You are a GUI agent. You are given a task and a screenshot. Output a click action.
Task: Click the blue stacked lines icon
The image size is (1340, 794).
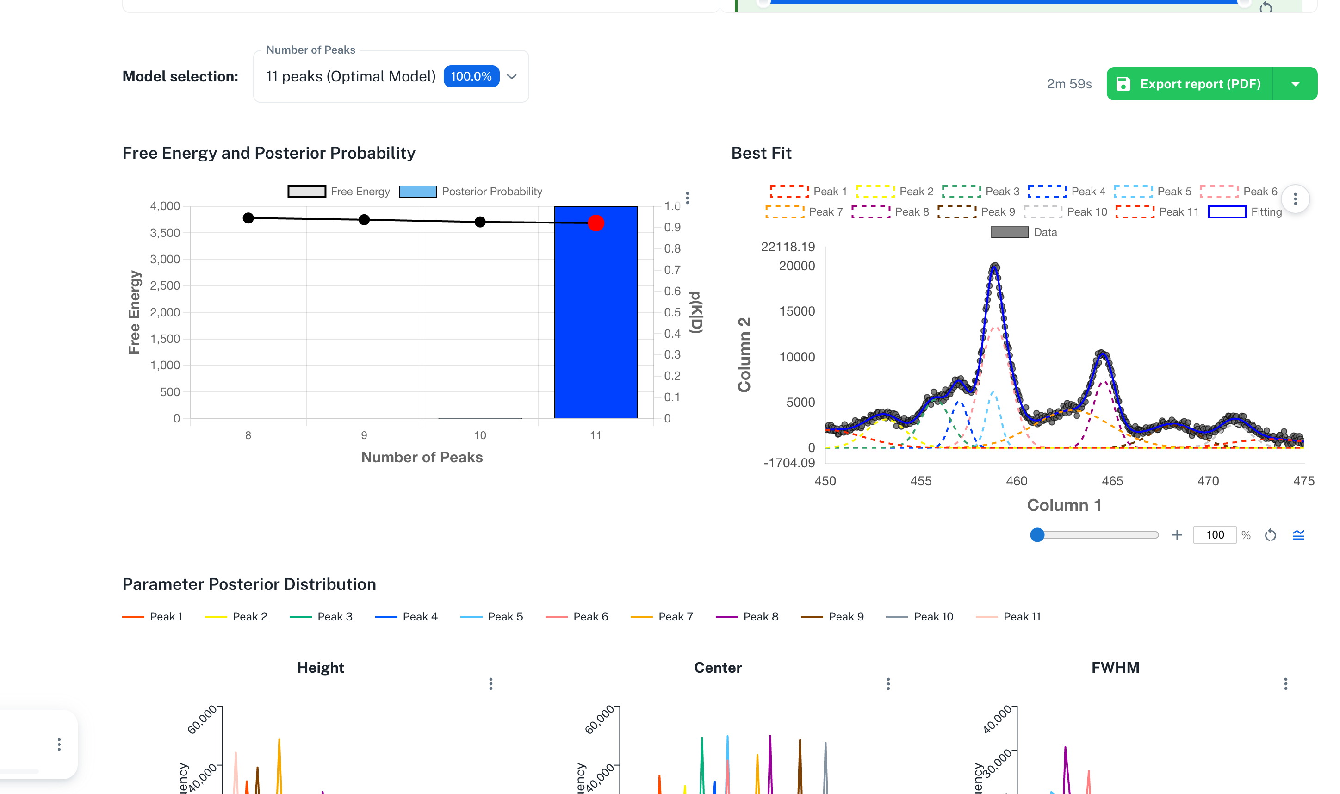[x=1298, y=535]
